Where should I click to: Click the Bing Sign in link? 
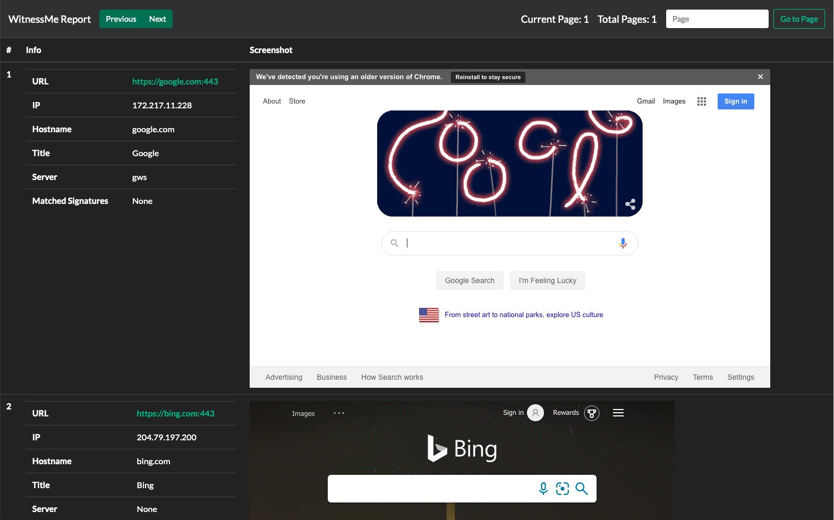(x=513, y=413)
